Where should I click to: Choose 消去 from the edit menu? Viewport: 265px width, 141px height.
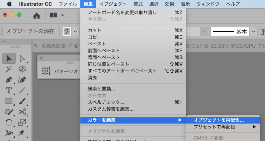tap(133, 78)
